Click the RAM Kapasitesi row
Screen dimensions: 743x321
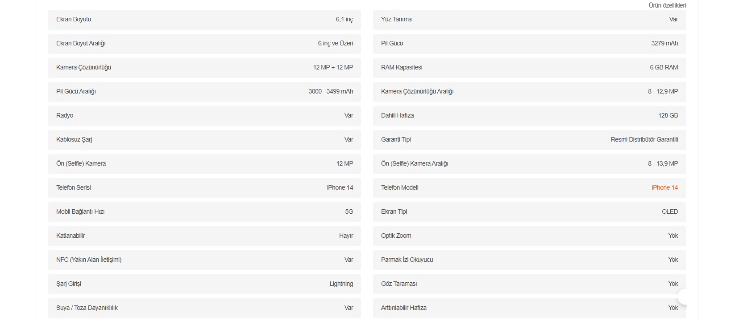tap(529, 68)
